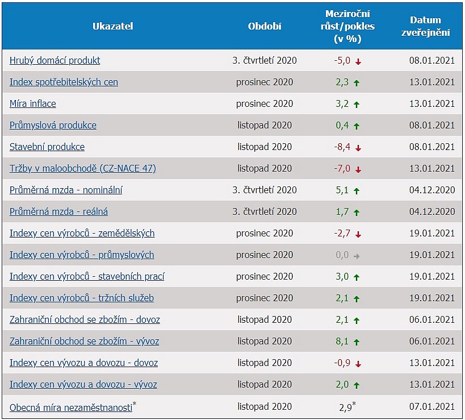Click Obecná míra nezaměstnanosti link
The width and height of the screenshot is (465, 420).
click(x=70, y=407)
